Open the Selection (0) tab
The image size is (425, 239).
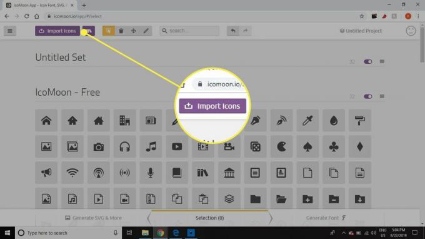[x=210, y=218]
